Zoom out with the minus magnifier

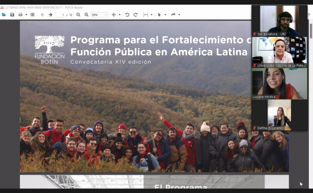[78, 15]
